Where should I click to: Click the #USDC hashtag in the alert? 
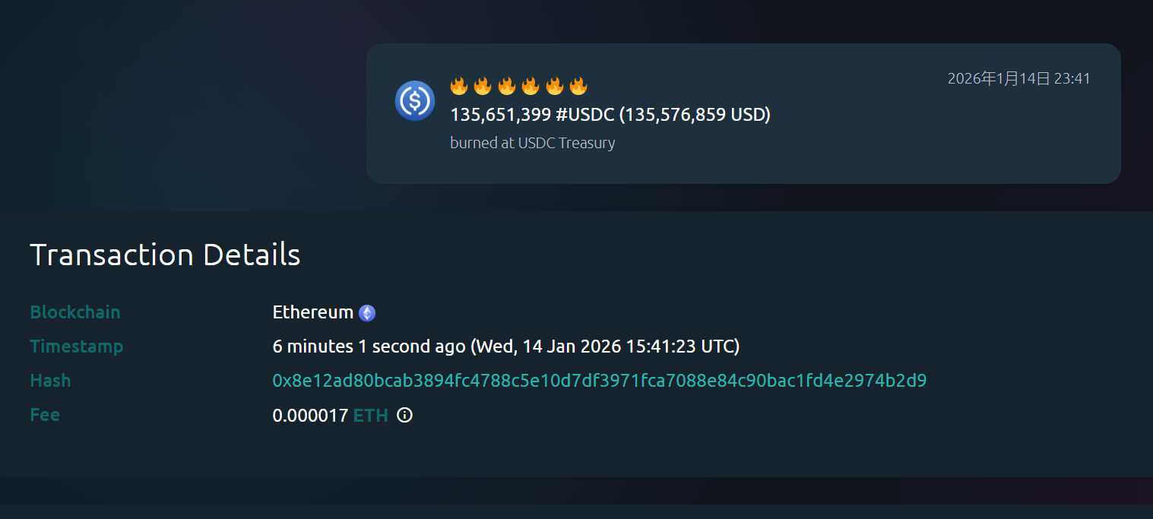click(584, 115)
